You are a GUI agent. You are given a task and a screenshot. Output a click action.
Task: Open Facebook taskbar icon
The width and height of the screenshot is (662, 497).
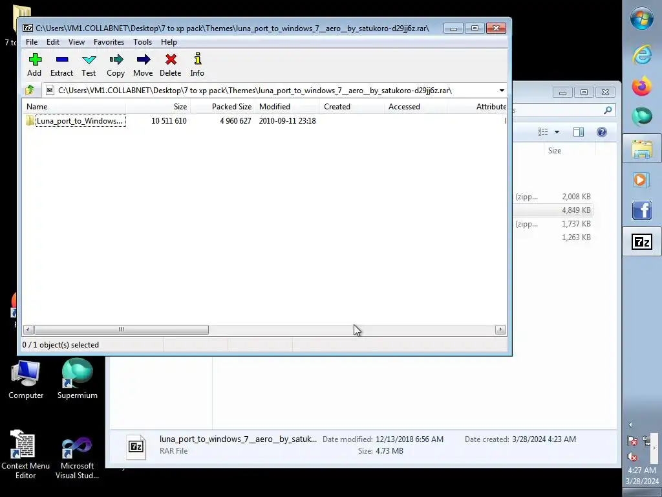[x=642, y=210]
